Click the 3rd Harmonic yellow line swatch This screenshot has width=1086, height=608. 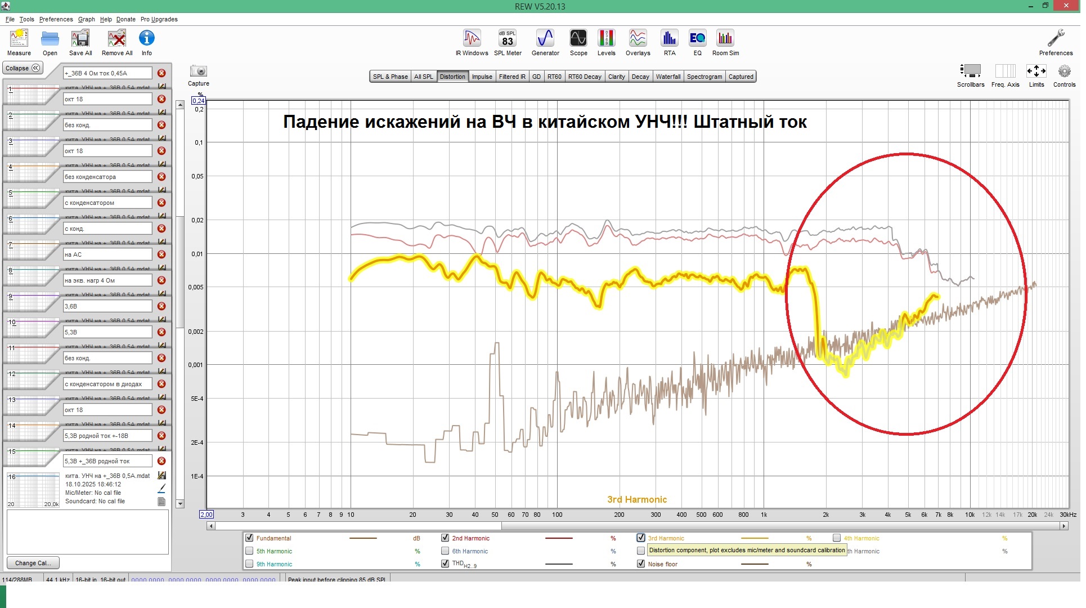tap(755, 539)
